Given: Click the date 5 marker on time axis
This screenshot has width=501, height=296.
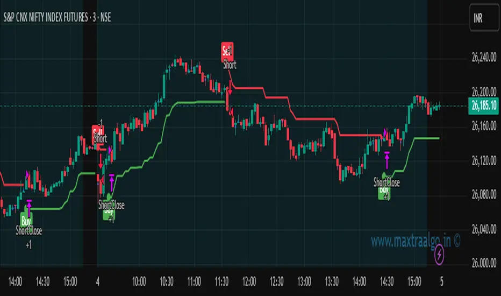Looking at the screenshot, I should point(441,281).
